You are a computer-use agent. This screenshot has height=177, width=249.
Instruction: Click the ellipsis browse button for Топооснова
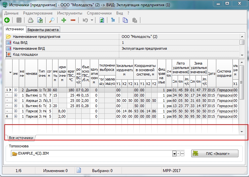click(182, 154)
